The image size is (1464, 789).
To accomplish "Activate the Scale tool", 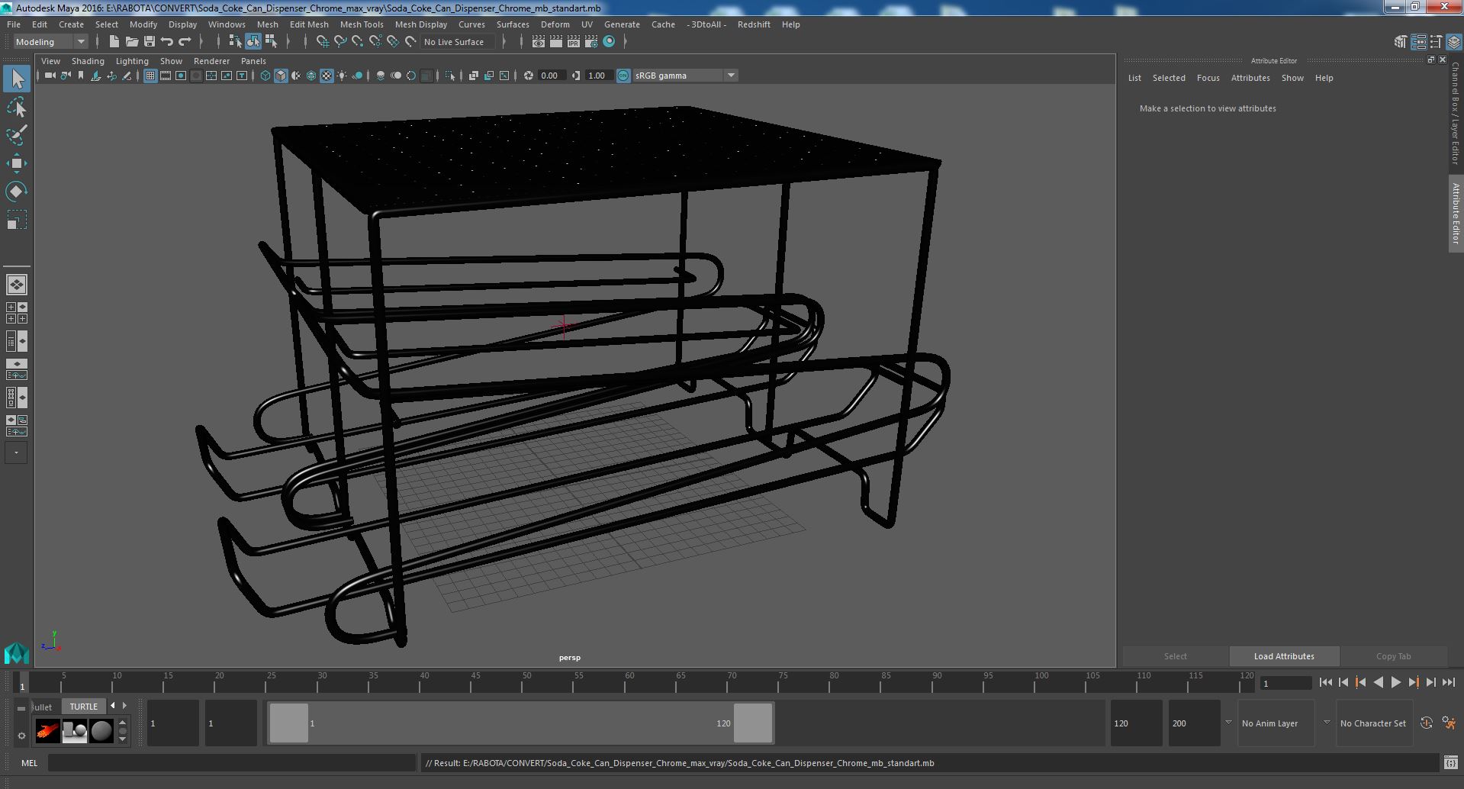I will click(x=17, y=220).
